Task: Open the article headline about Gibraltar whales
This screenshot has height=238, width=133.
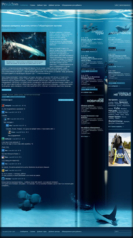Action: (x=31, y=26)
